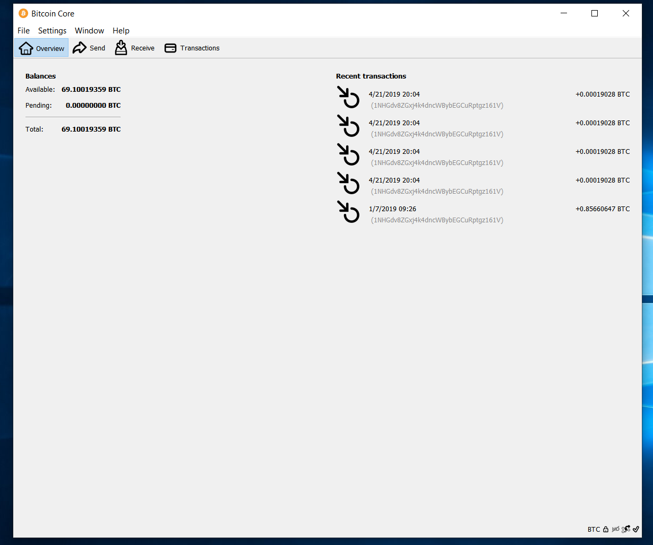Click the +0.85660647 BTC transaction amount

click(x=603, y=209)
